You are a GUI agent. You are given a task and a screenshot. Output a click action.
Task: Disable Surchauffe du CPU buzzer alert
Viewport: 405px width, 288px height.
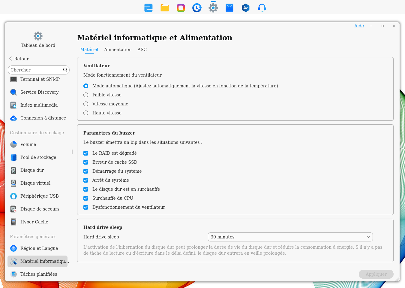pos(86,198)
